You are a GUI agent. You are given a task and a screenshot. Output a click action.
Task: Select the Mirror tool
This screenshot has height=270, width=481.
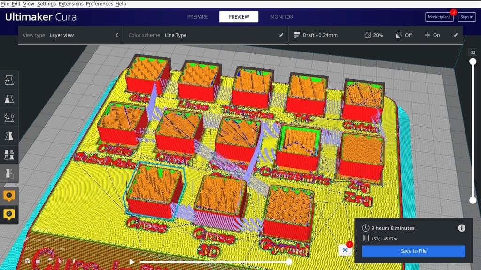9,136
